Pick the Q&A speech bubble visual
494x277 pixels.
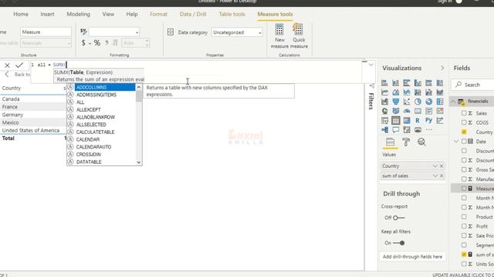[x=396, y=130]
